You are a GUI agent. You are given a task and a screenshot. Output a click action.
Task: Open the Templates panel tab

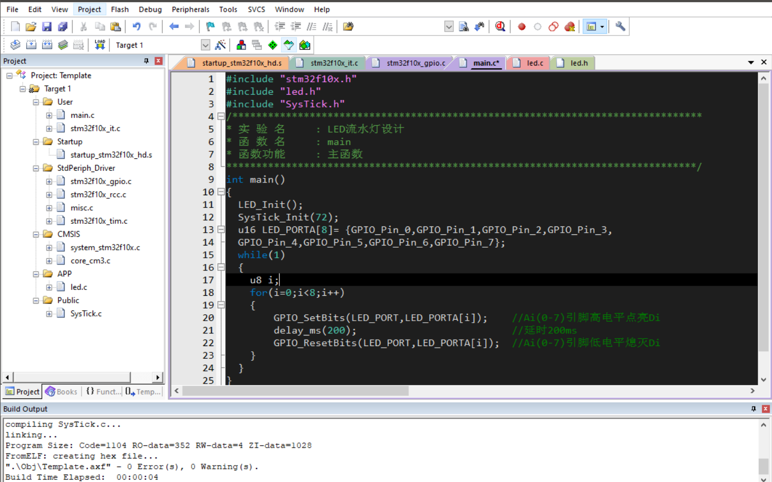(x=143, y=392)
